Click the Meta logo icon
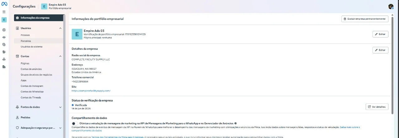The image size is (399, 138). pos(4,4)
